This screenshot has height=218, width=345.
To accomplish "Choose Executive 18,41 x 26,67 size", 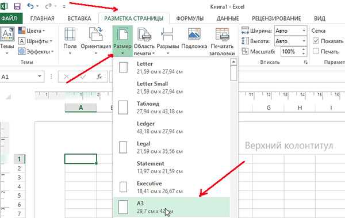I will [171, 188].
